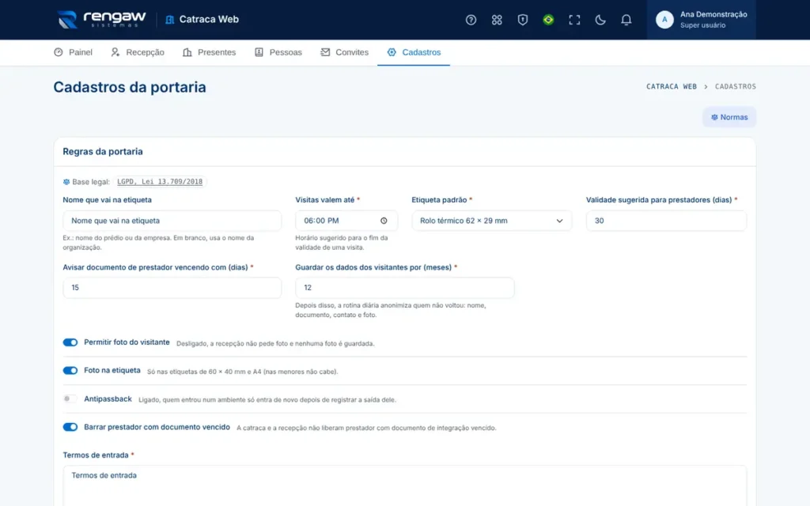The height and width of the screenshot is (506, 810).
Task: Open LGPD, Lei 13.709/2018 link
Action: pos(160,182)
